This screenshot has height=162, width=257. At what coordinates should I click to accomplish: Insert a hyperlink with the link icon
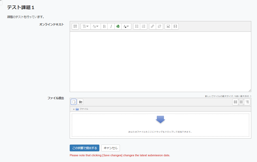pos(153,26)
